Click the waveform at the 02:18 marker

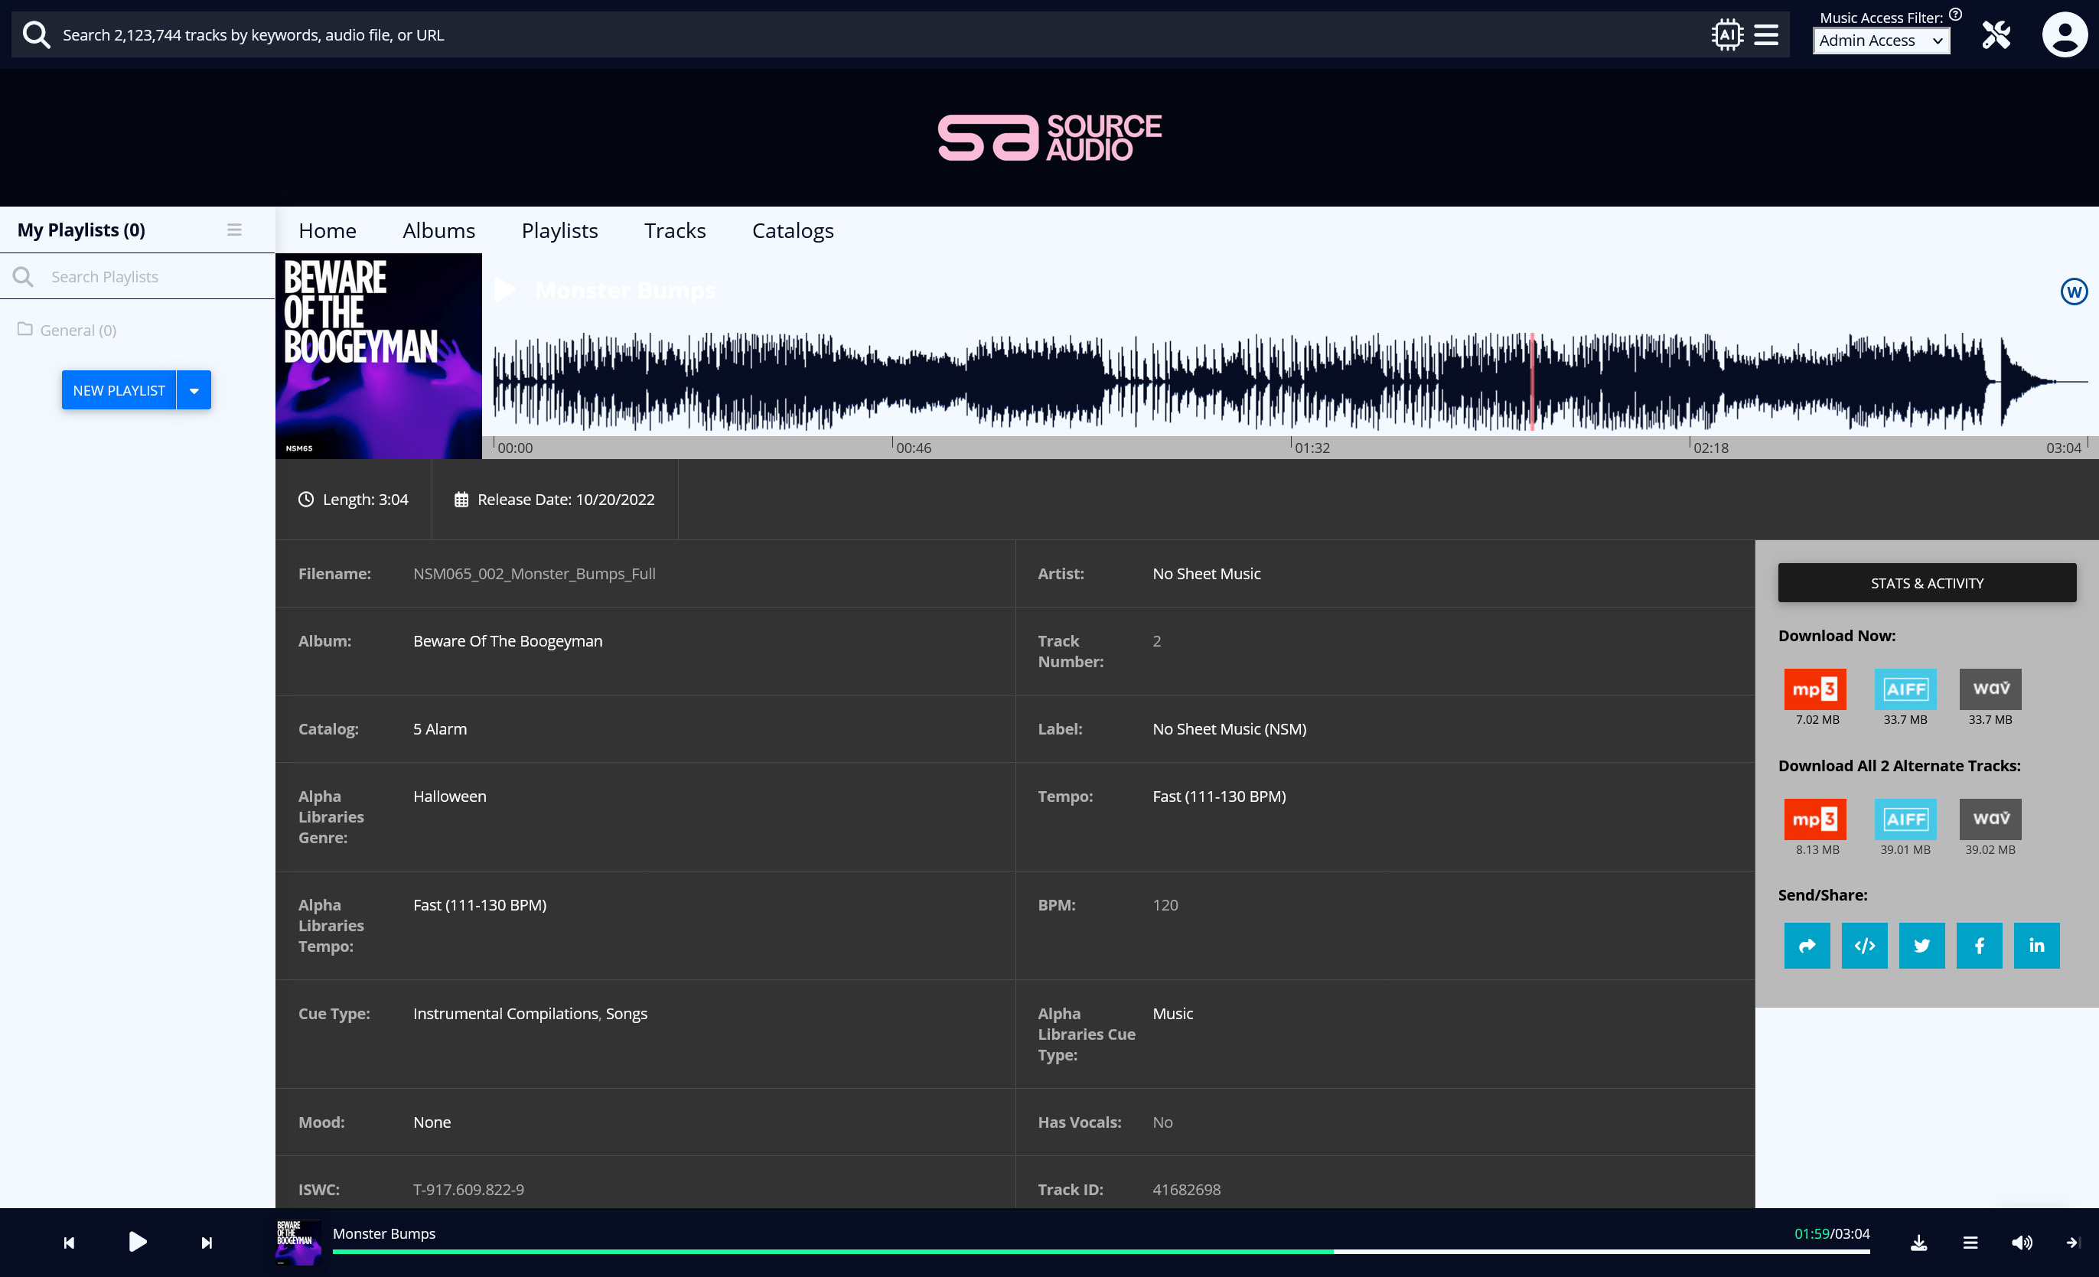click(x=1691, y=382)
